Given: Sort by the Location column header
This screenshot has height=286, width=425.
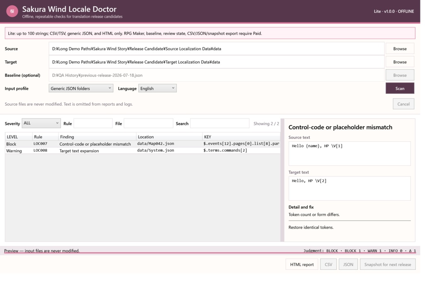Looking at the screenshot, I should 169,137.
